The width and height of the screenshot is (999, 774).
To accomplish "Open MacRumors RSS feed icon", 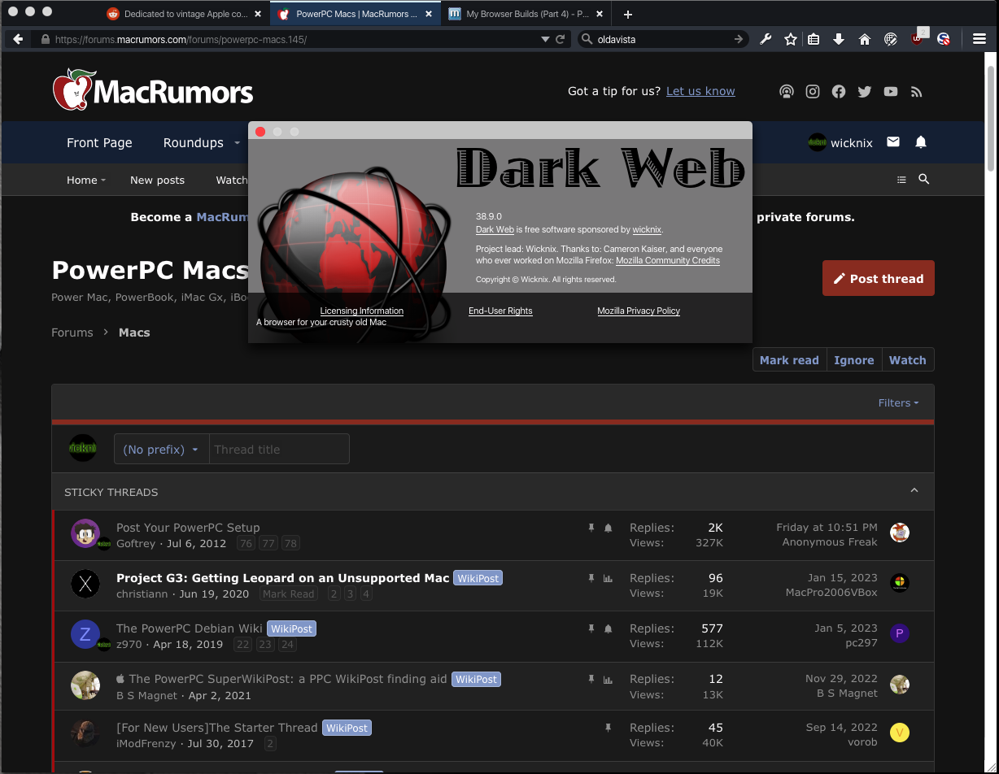I will point(917,92).
